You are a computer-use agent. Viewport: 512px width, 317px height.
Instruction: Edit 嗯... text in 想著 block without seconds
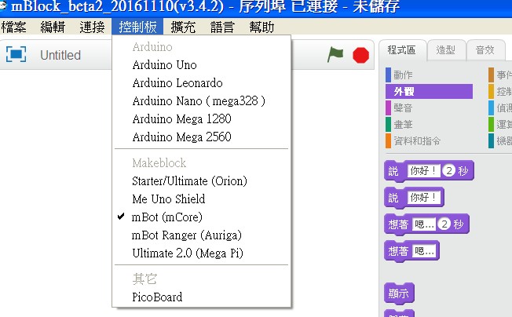pyautogui.click(x=424, y=251)
